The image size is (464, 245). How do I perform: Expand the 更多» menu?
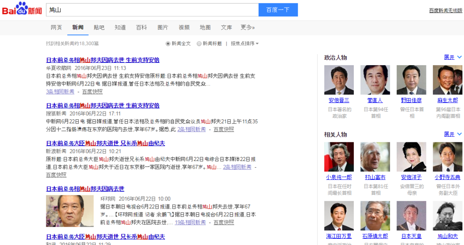[x=248, y=28]
